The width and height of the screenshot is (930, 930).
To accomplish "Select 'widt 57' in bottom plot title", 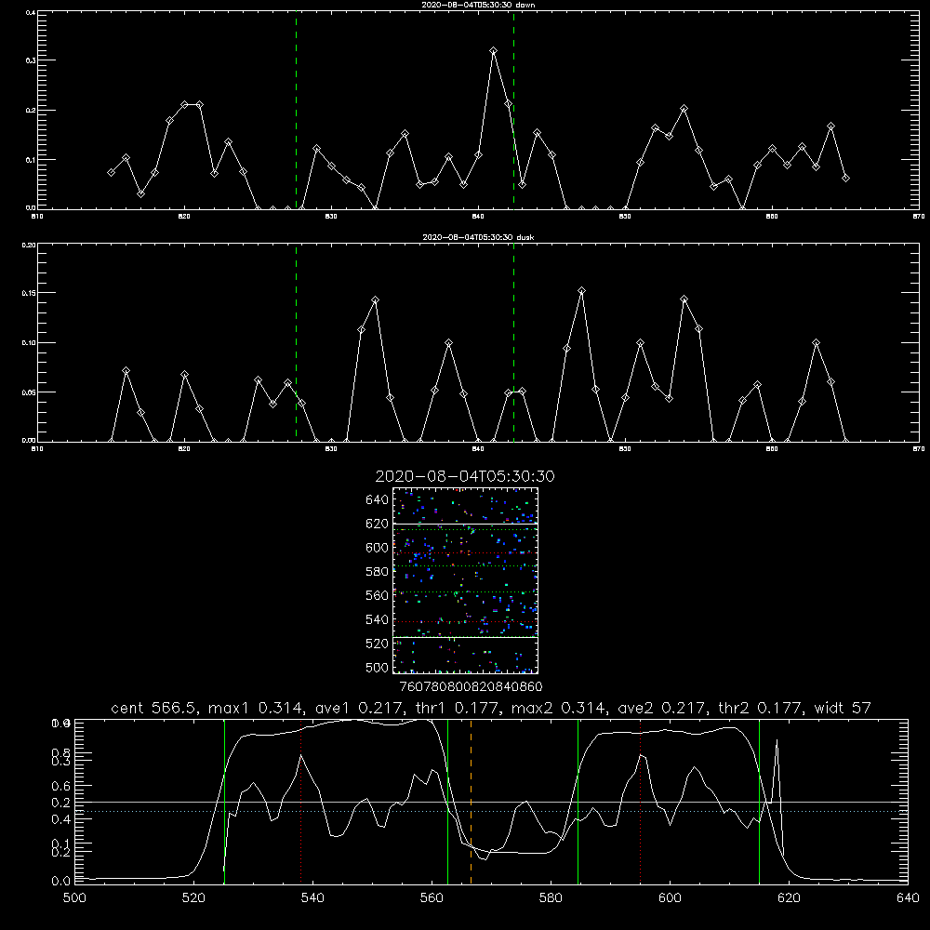I will pos(843,708).
